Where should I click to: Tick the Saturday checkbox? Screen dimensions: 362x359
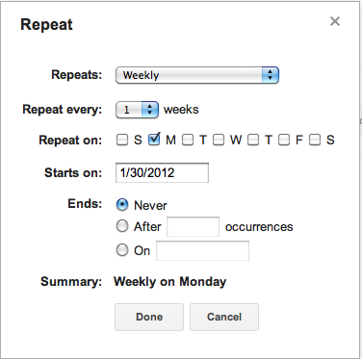click(315, 140)
